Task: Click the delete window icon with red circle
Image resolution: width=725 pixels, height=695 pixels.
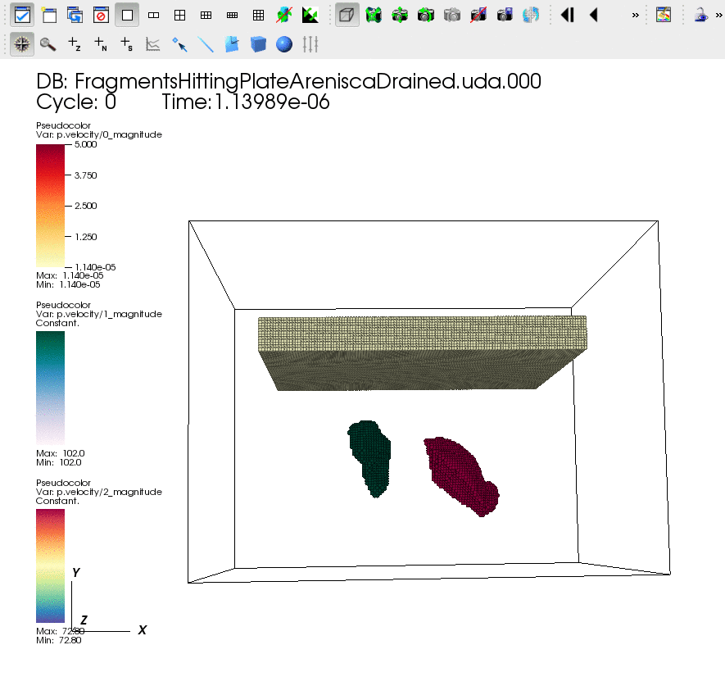Action: 101,15
